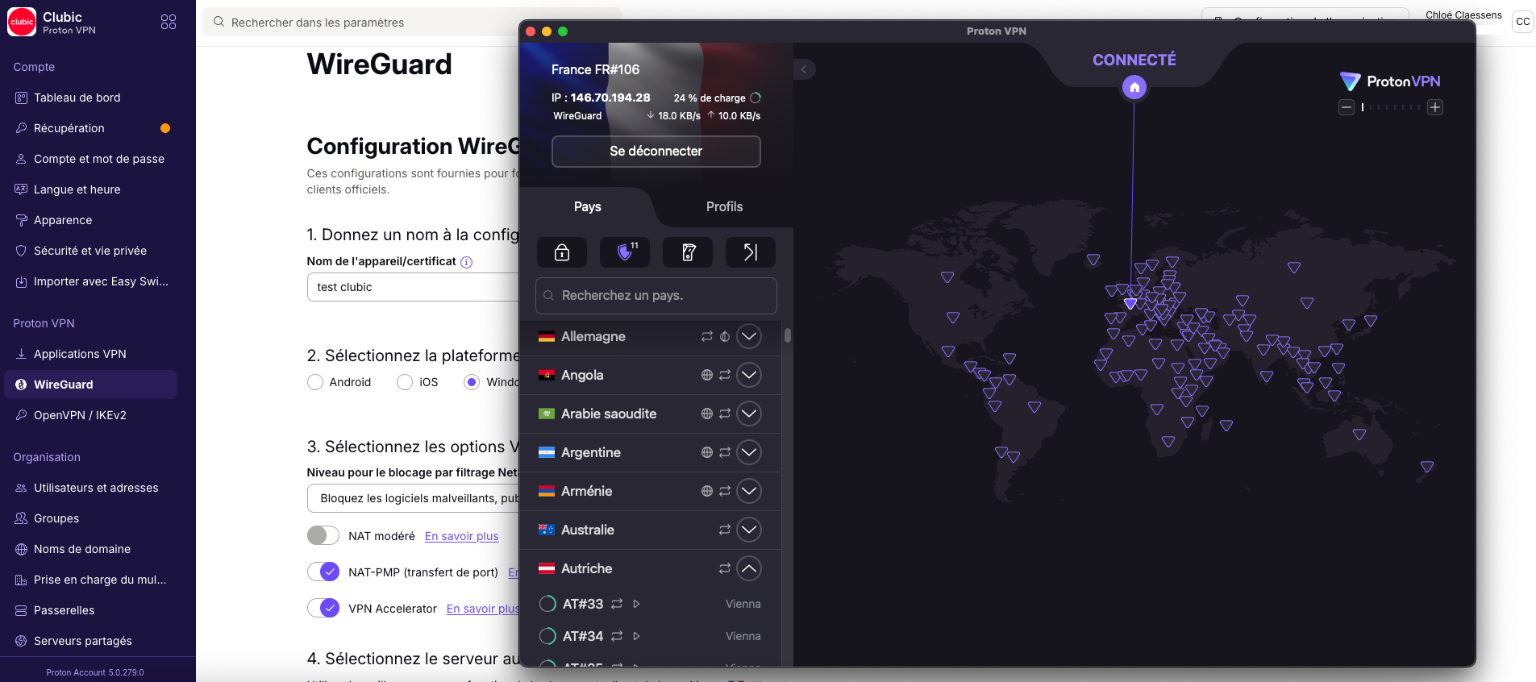Click the map zoom level slider
This screenshot has width=1536, height=682.
coord(1391,107)
